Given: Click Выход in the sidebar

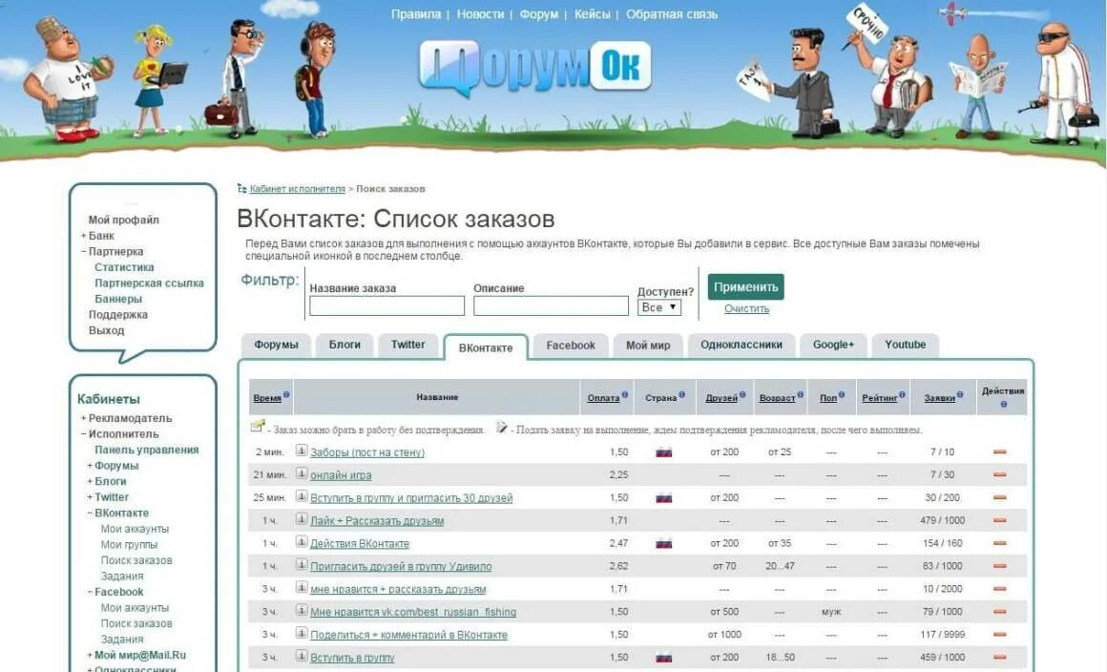Looking at the screenshot, I should [x=106, y=330].
